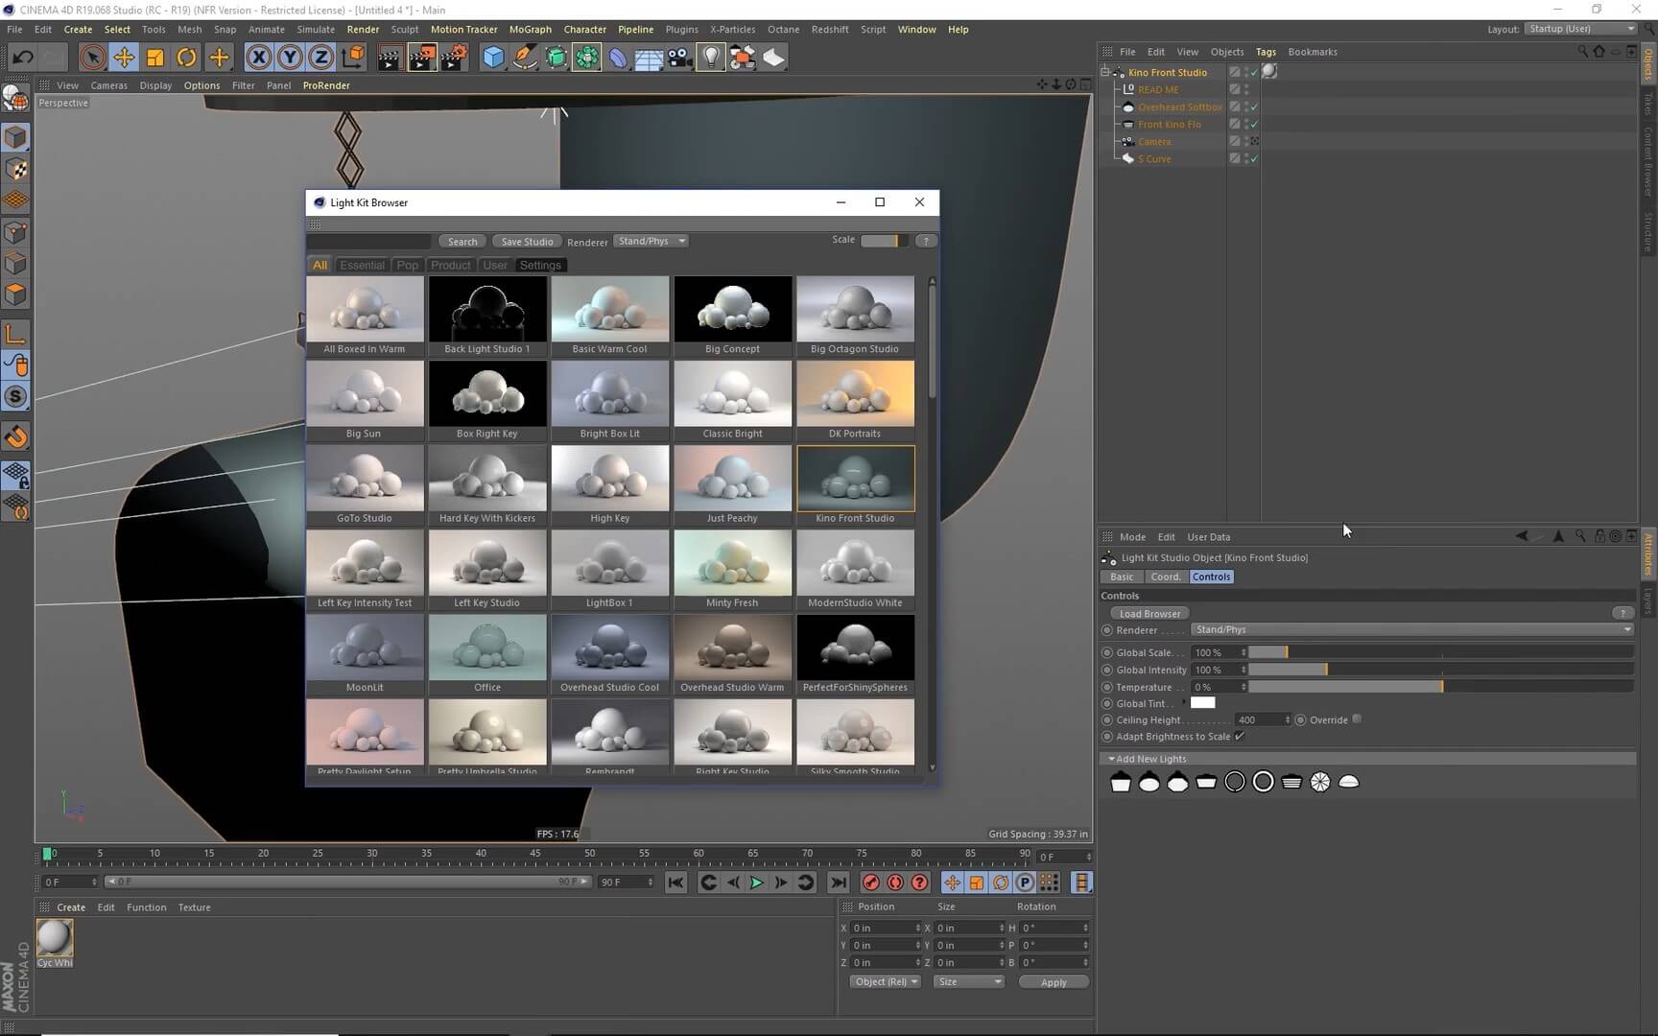Collapse Add New Lights section
The height and width of the screenshot is (1036, 1658).
(x=1111, y=760)
